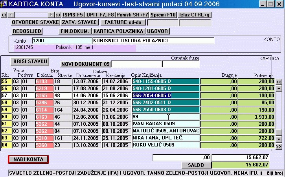285x177 pixels.
Task: Click SALDO button
Action: pyautogui.click(x=196, y=165)
